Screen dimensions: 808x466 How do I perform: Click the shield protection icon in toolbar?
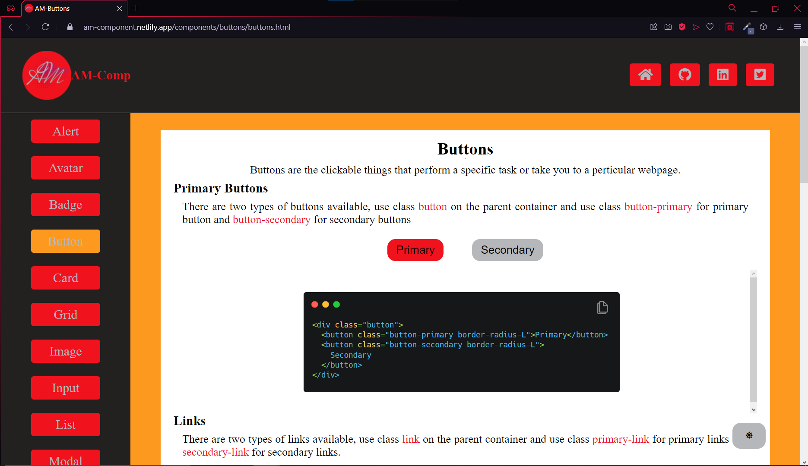(681, 27)
